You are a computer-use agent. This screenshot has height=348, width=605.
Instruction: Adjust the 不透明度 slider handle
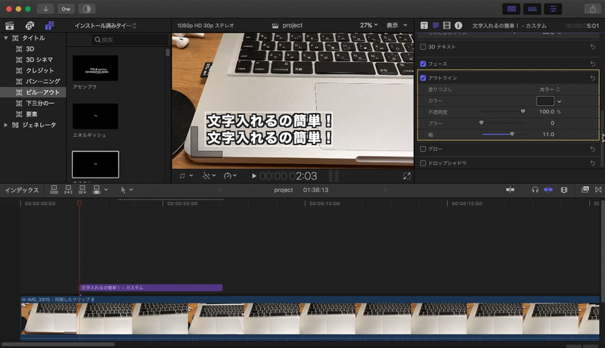click(x=523, y=111)
